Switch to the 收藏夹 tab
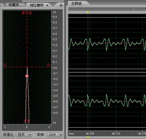The image size is (146, 139). coord(14,5)
